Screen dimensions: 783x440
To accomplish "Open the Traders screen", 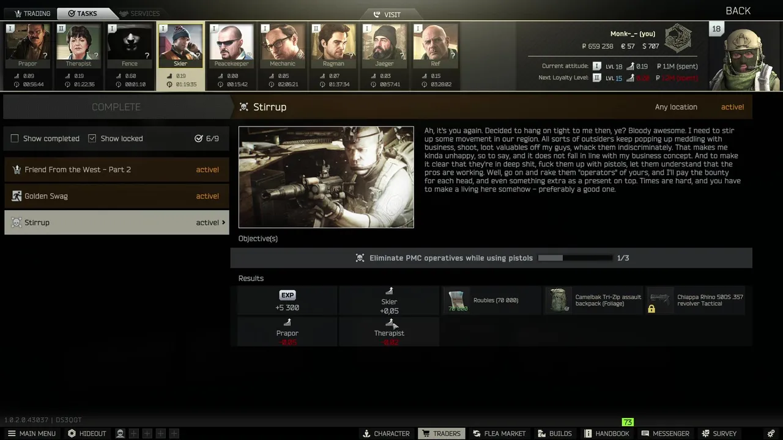I will [x=441, y=433].
